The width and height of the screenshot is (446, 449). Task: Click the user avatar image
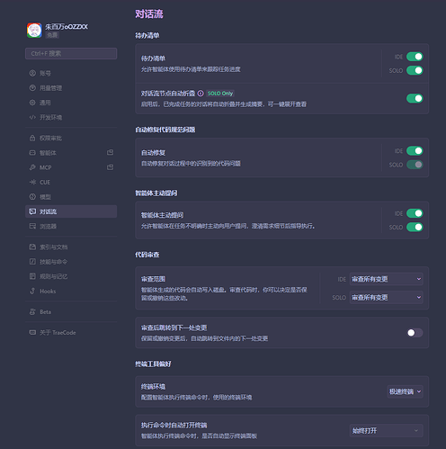34,31
